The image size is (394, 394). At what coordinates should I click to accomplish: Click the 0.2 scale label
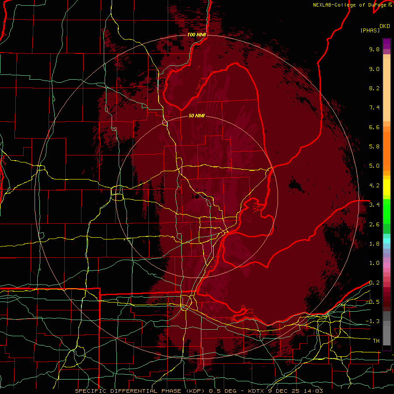point(374,283)
